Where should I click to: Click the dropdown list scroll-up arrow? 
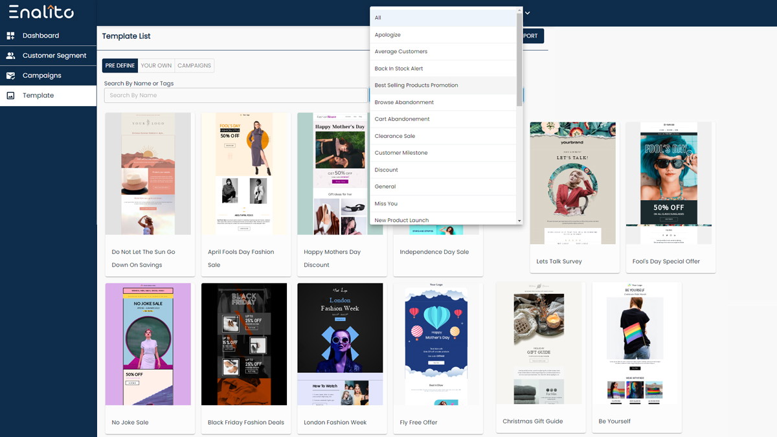[519, 10]
